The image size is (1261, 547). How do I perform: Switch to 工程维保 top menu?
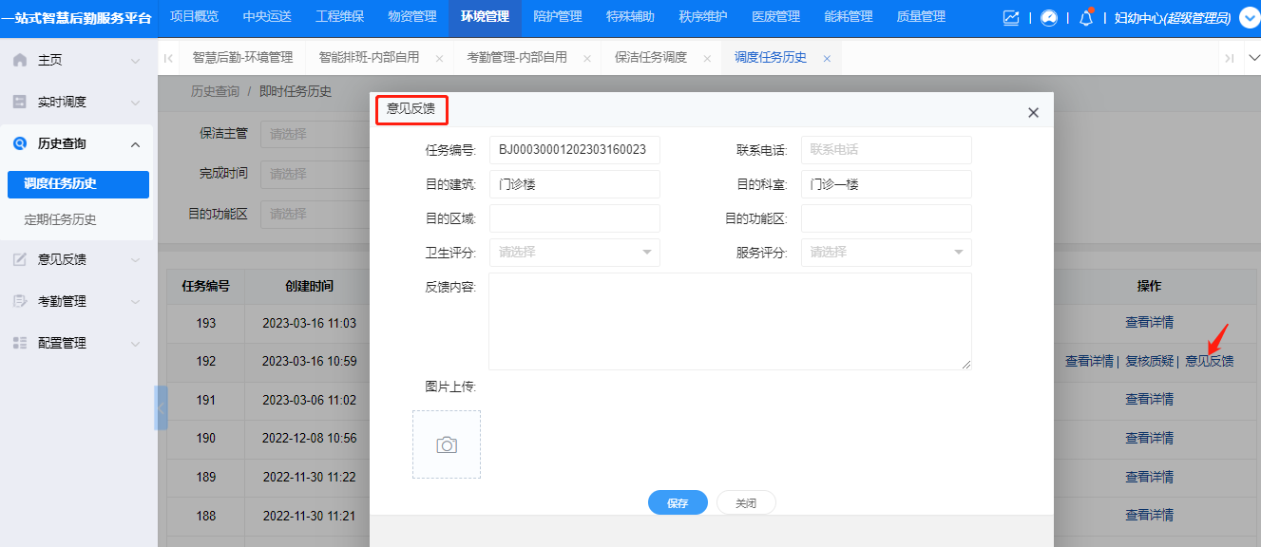pos(339,16)
